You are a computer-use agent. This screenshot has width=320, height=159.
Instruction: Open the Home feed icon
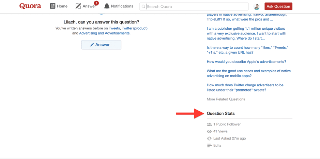pyautogui.click(x=52, y=6)
